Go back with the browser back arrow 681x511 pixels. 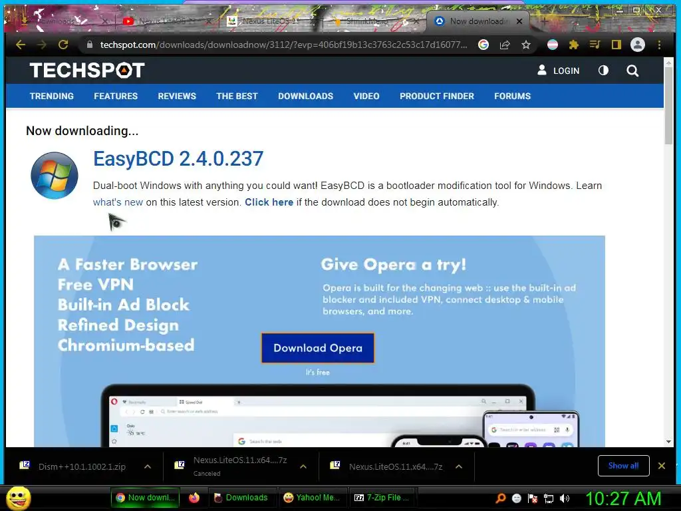pyautogui.click(x=20, y=45)
